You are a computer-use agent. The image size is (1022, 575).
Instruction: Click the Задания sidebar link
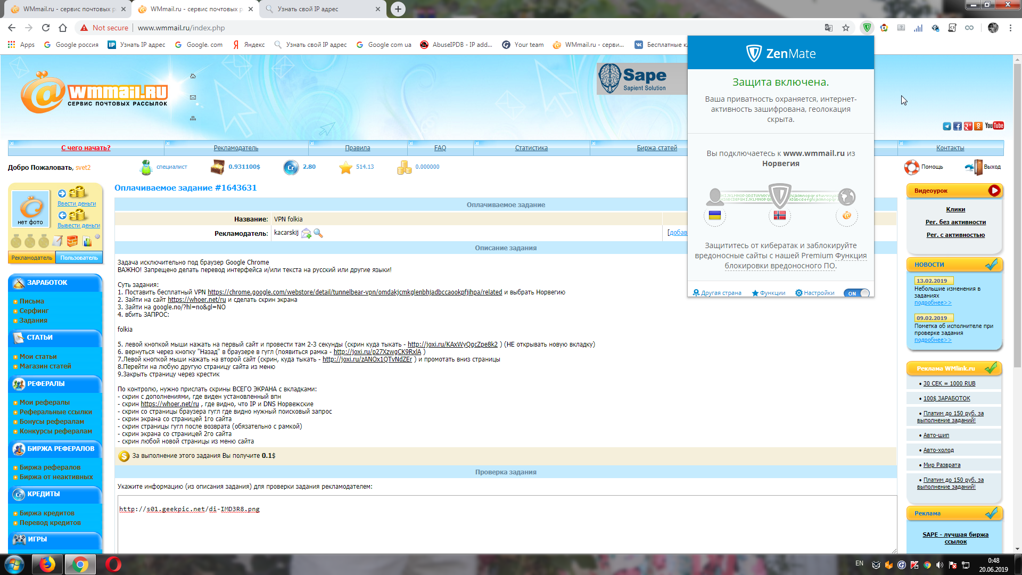[x=34, y=321]
